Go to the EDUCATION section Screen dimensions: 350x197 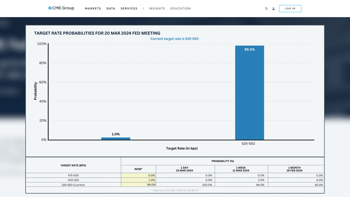click(x=180, y=9)
